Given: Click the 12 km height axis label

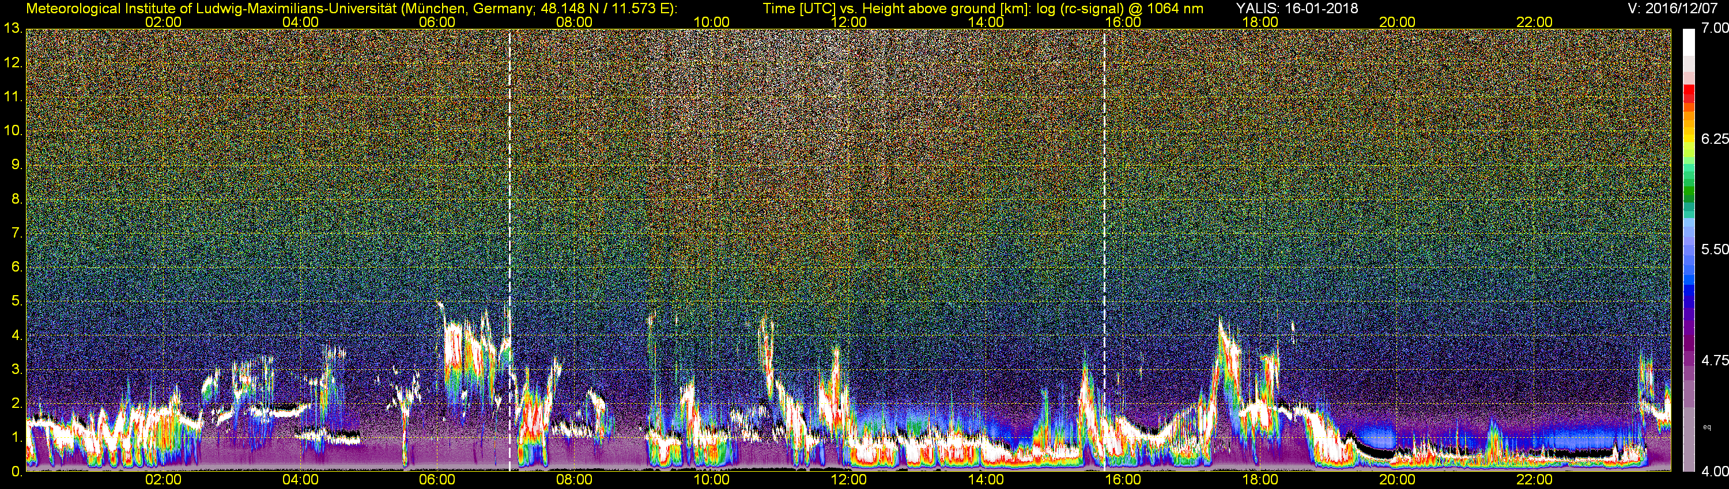Looking at the screenshot, I should point(13,63).
